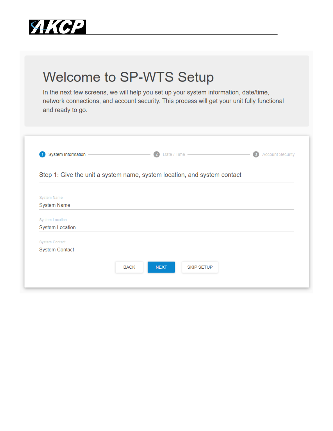
Task: Click the connector line between steps 1 and 2
Action: 119,154
